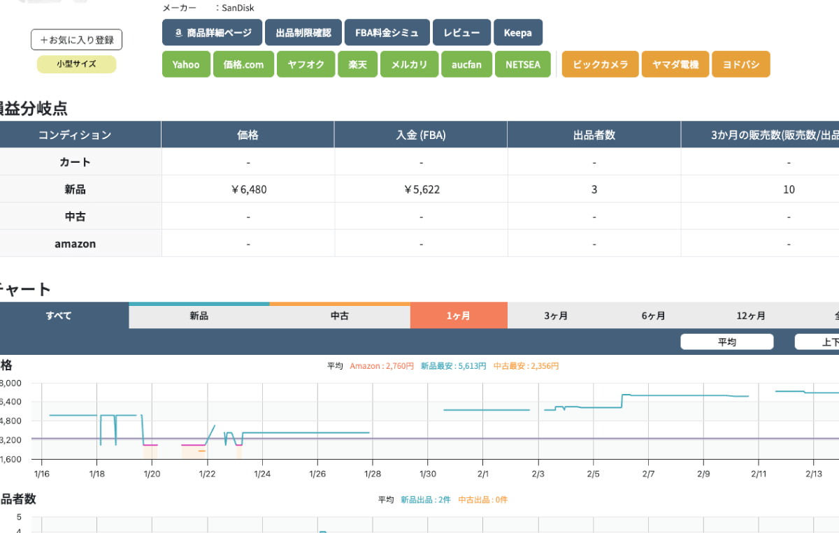The height and width of the screenshot is (533, 839).
Task: Click the レビュー button
Action: click(x=461, y=33)
